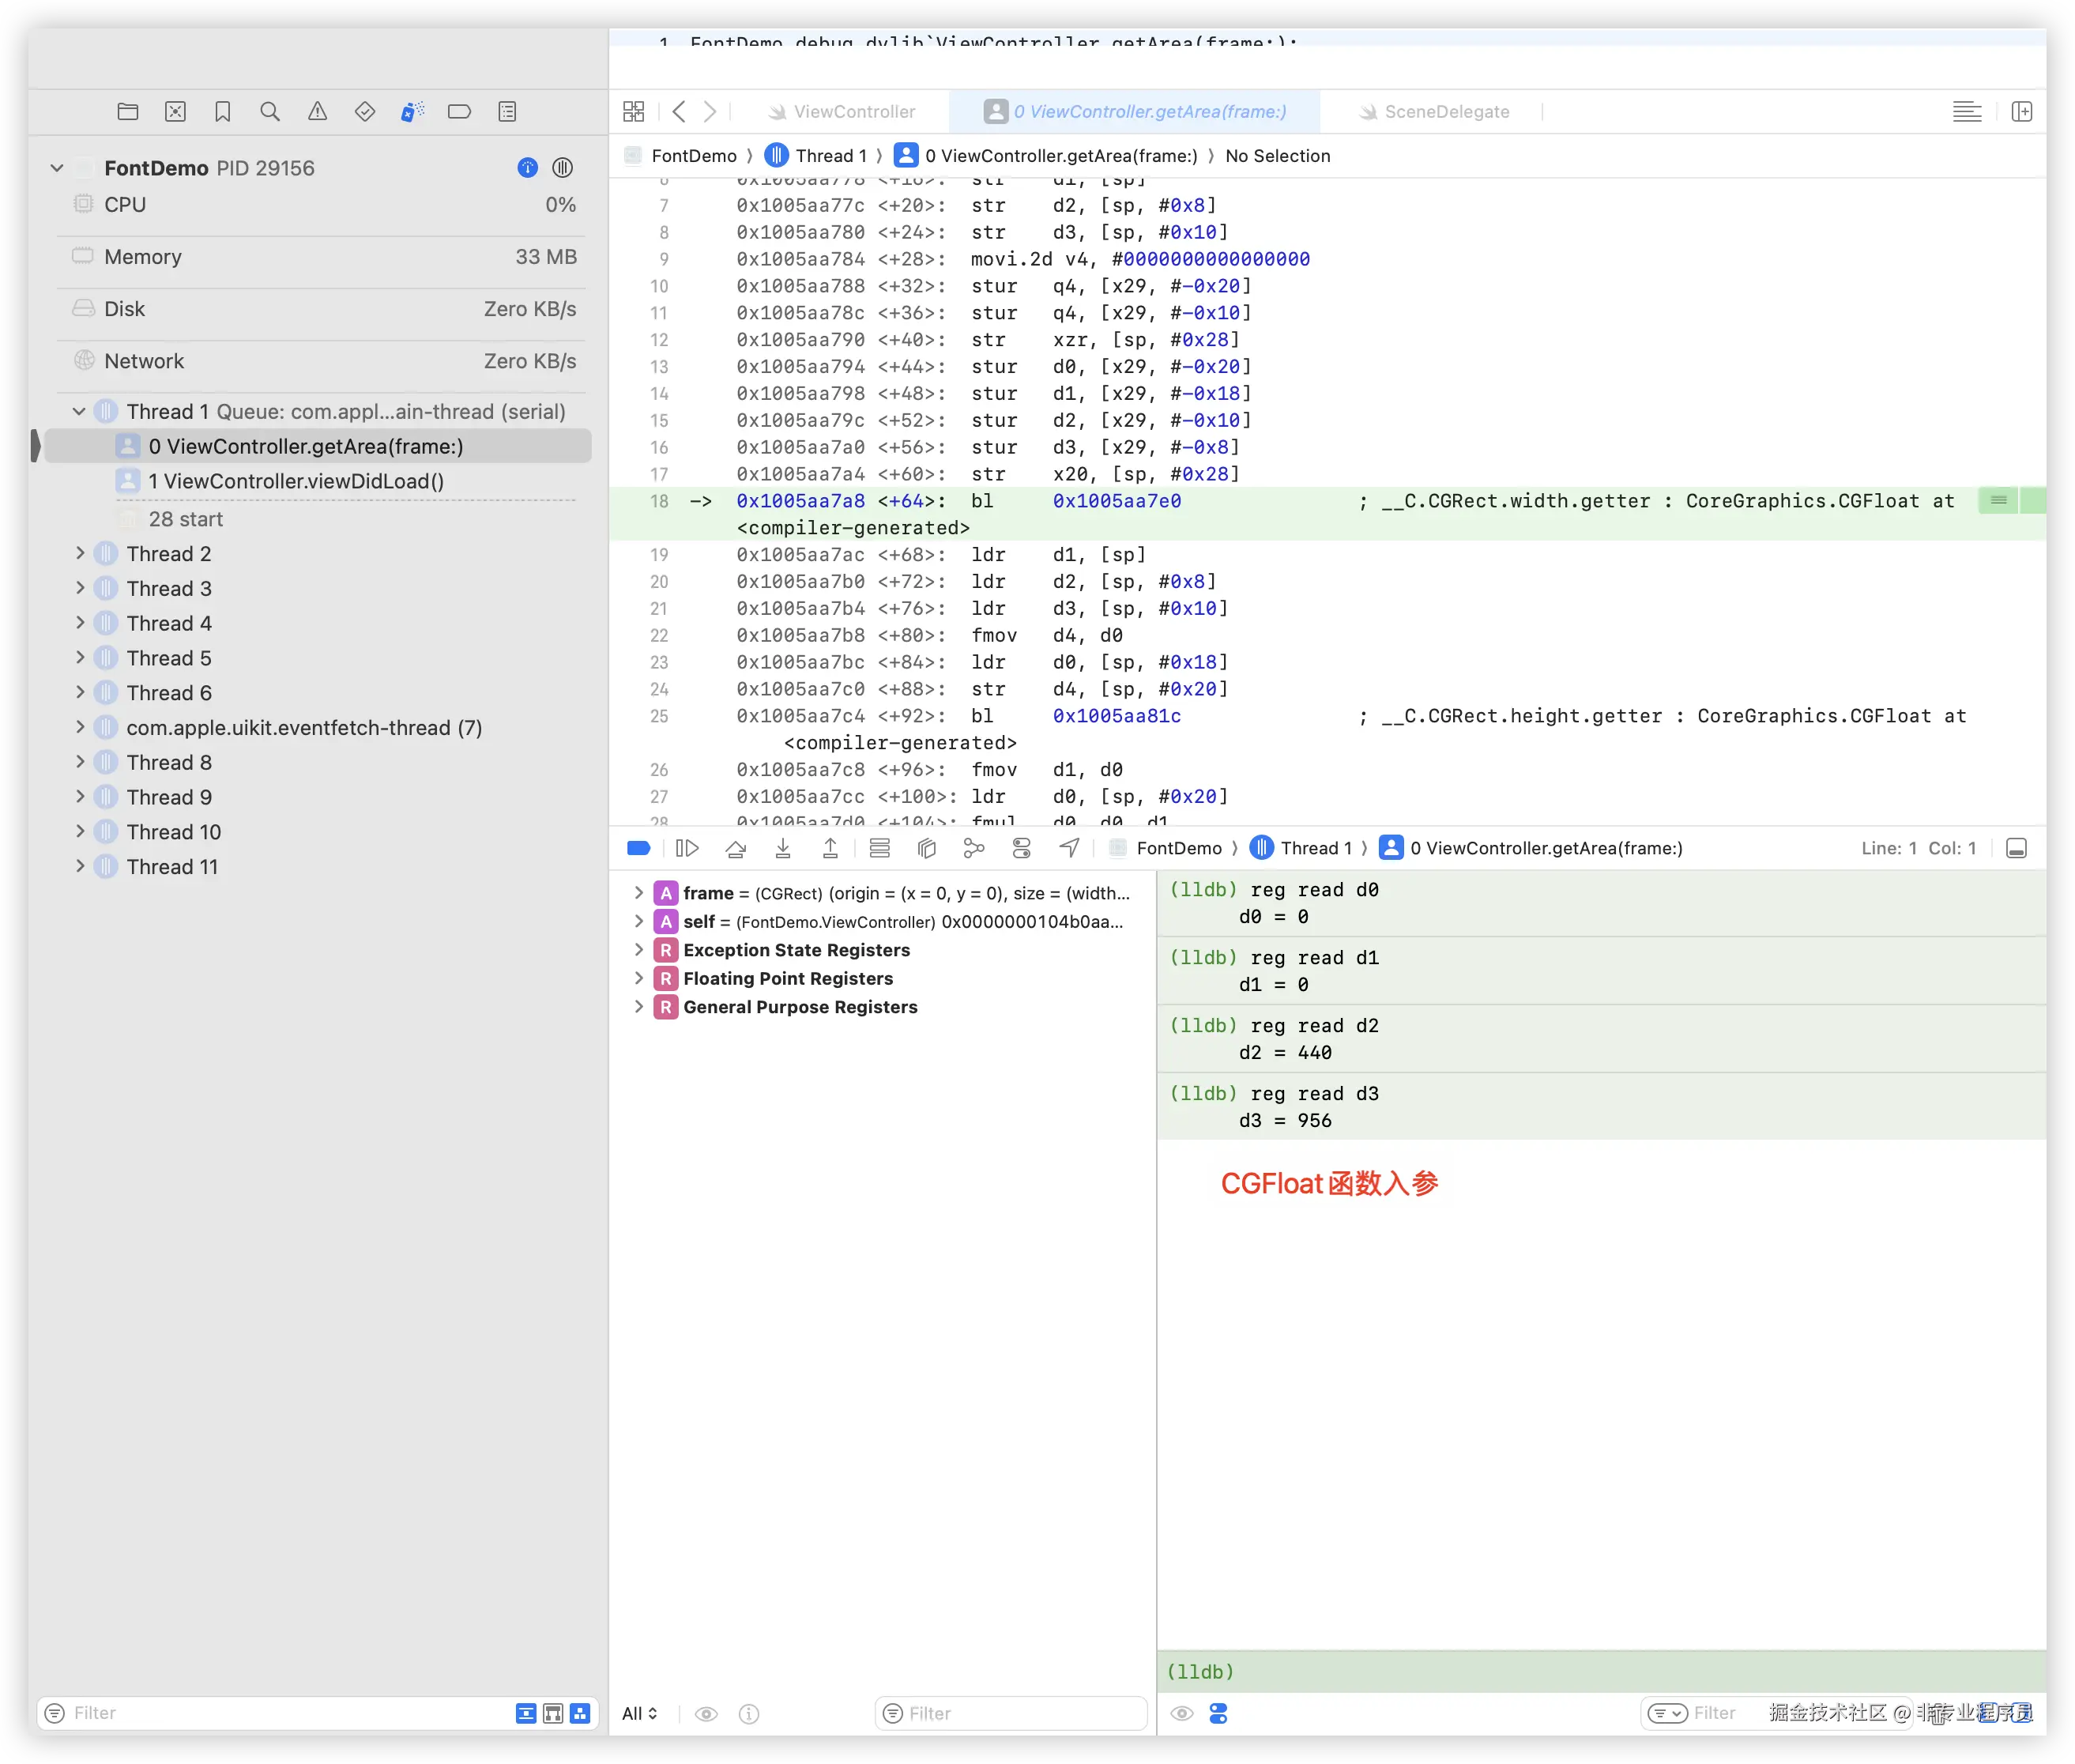Open debug memory graph button

tap(974, 849)
